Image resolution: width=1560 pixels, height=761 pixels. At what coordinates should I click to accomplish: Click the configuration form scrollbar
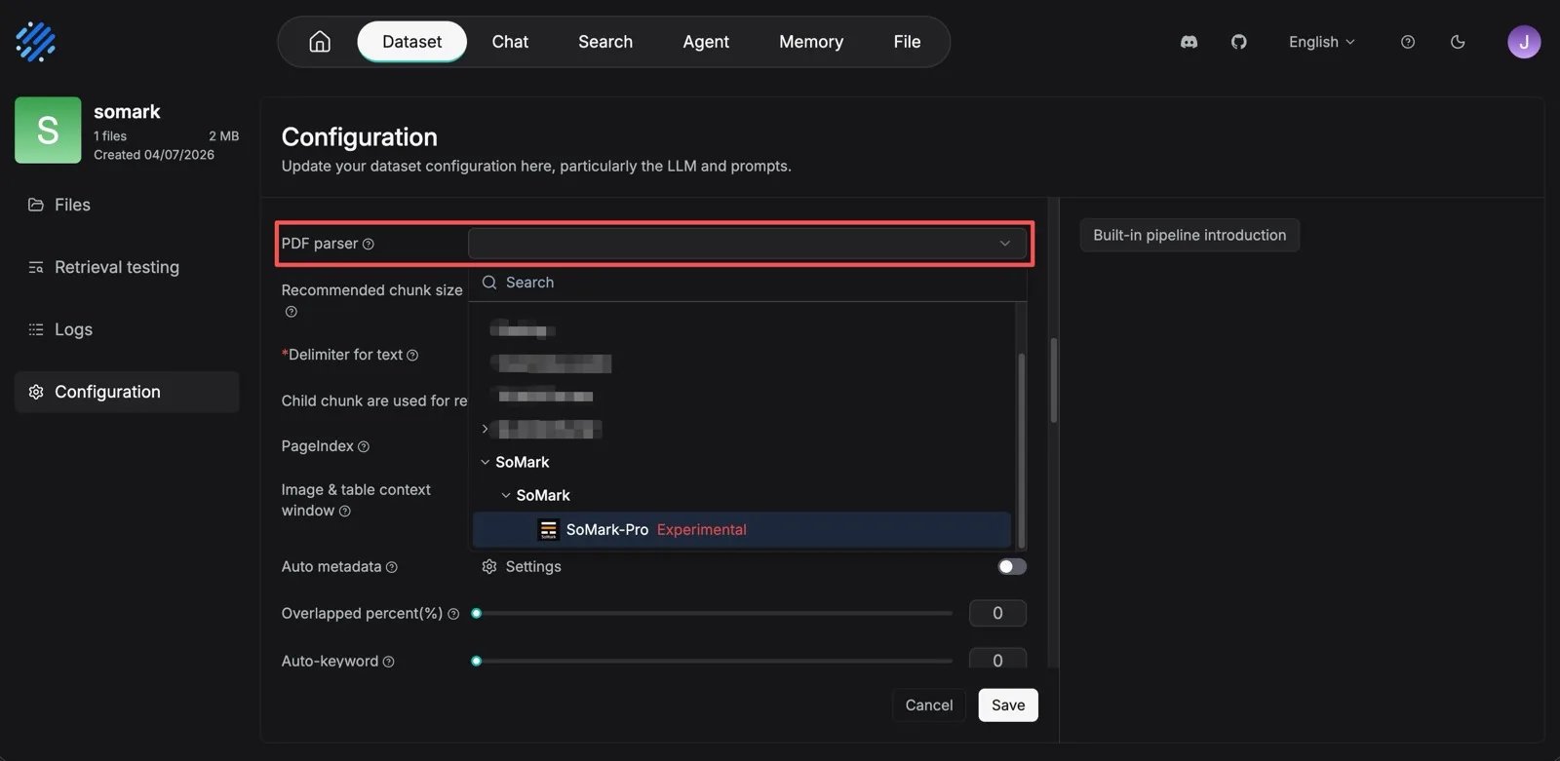(x=1053, y=380)
